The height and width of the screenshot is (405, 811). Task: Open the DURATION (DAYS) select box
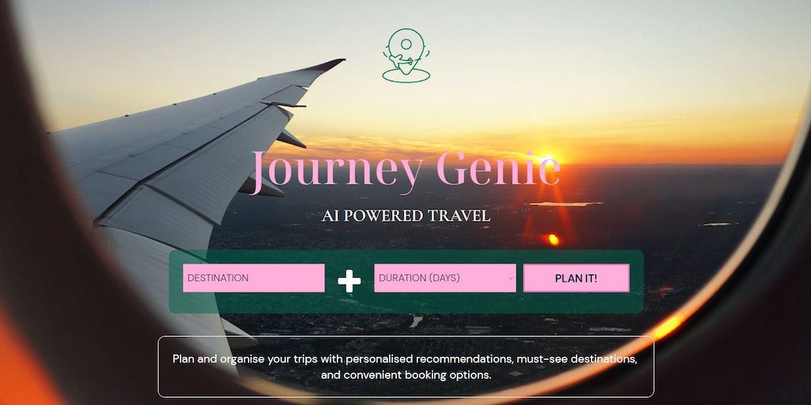click(x=445, y=278)
